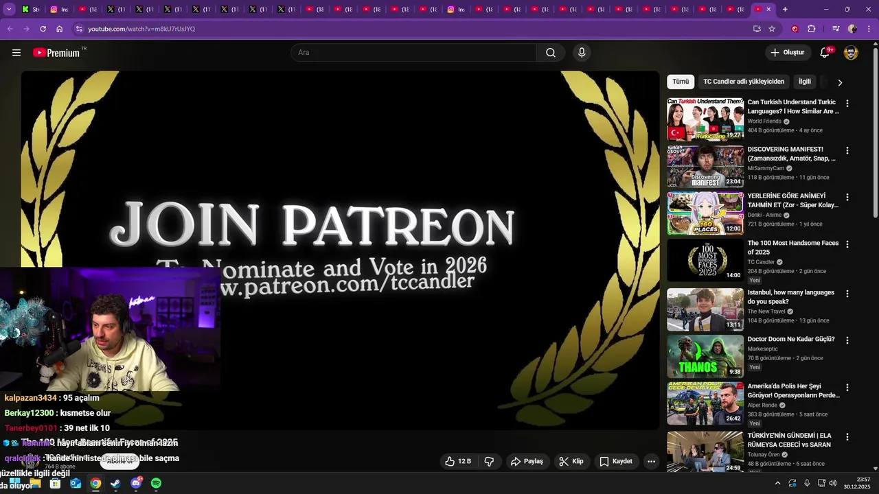Click the install/cast icon in address bar
The image size is (879, 494).
757,29
